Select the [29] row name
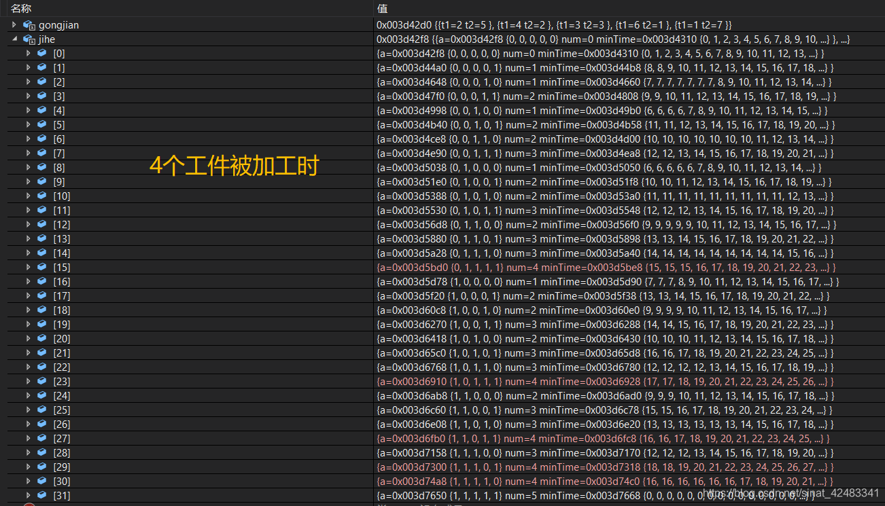 tap(62, 467)
